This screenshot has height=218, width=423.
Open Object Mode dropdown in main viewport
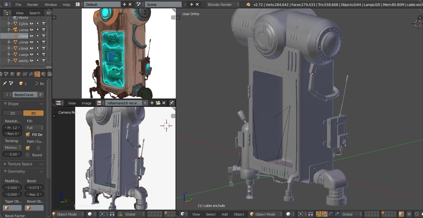click(266, 214)
